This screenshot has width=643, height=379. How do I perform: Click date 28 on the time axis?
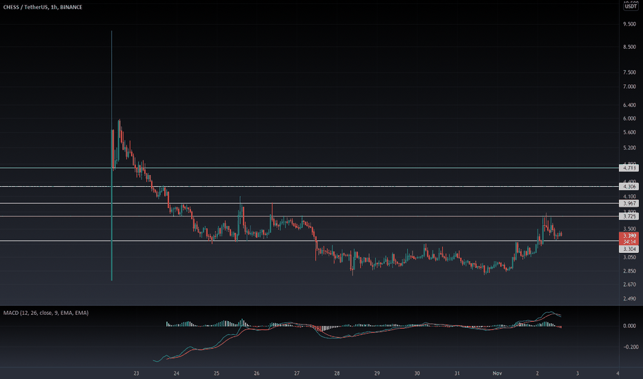tap(337, 373)
